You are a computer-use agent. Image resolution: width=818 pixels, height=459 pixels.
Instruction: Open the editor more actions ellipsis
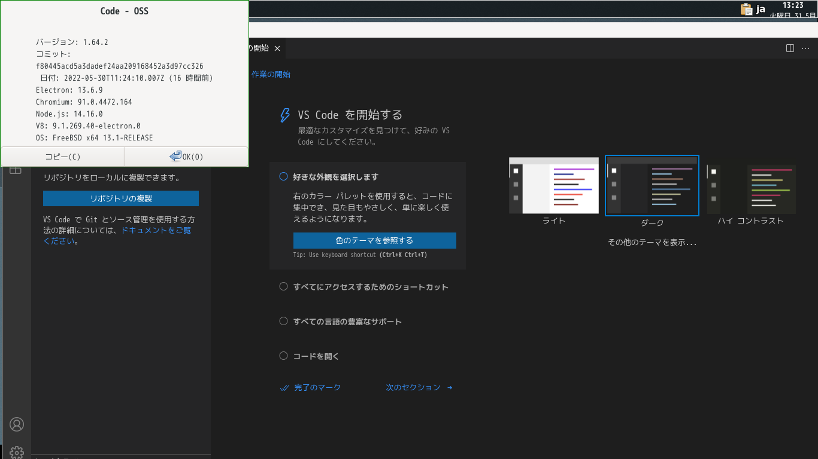tap(806, 48)
